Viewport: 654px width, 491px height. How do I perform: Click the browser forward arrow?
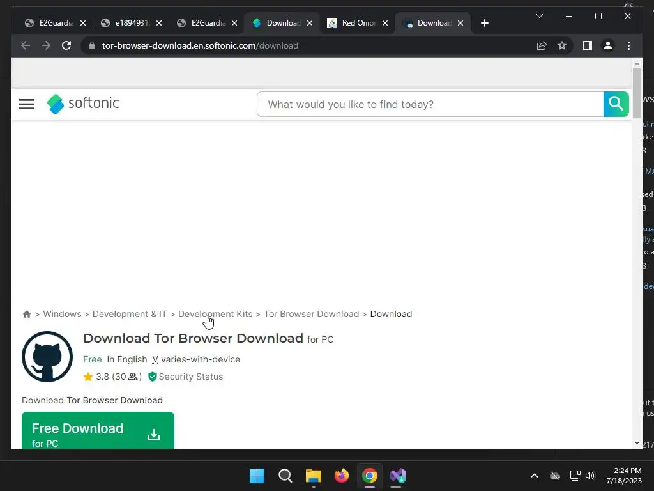pos(46,45)
